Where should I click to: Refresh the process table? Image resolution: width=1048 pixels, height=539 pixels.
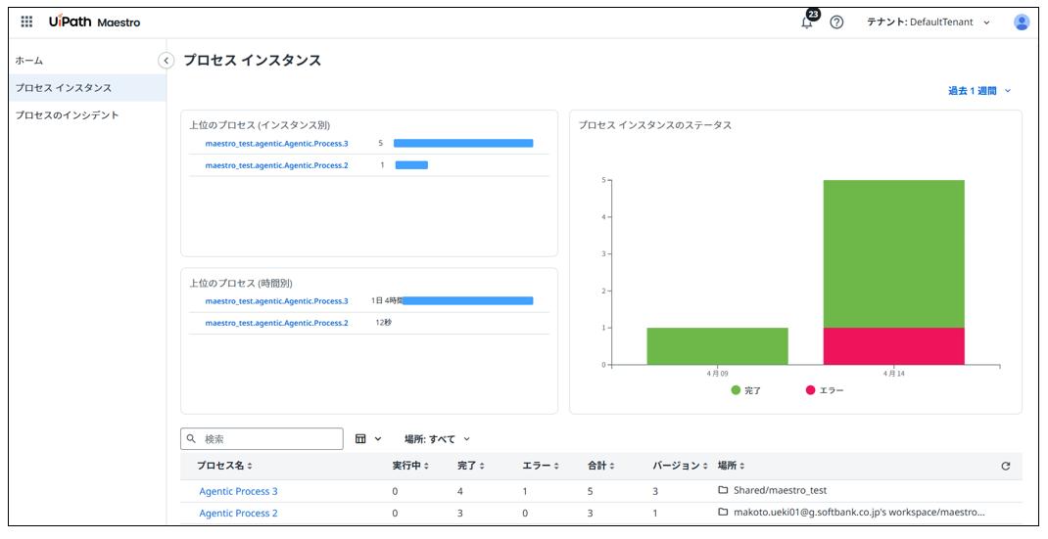point(1005,467)
